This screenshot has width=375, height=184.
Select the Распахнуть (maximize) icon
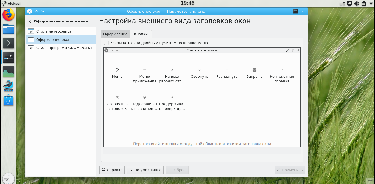227,70
